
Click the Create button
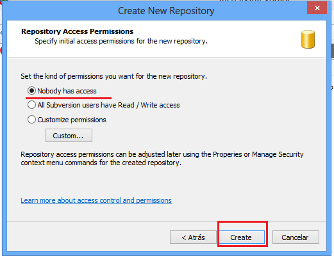click(241, 237)
